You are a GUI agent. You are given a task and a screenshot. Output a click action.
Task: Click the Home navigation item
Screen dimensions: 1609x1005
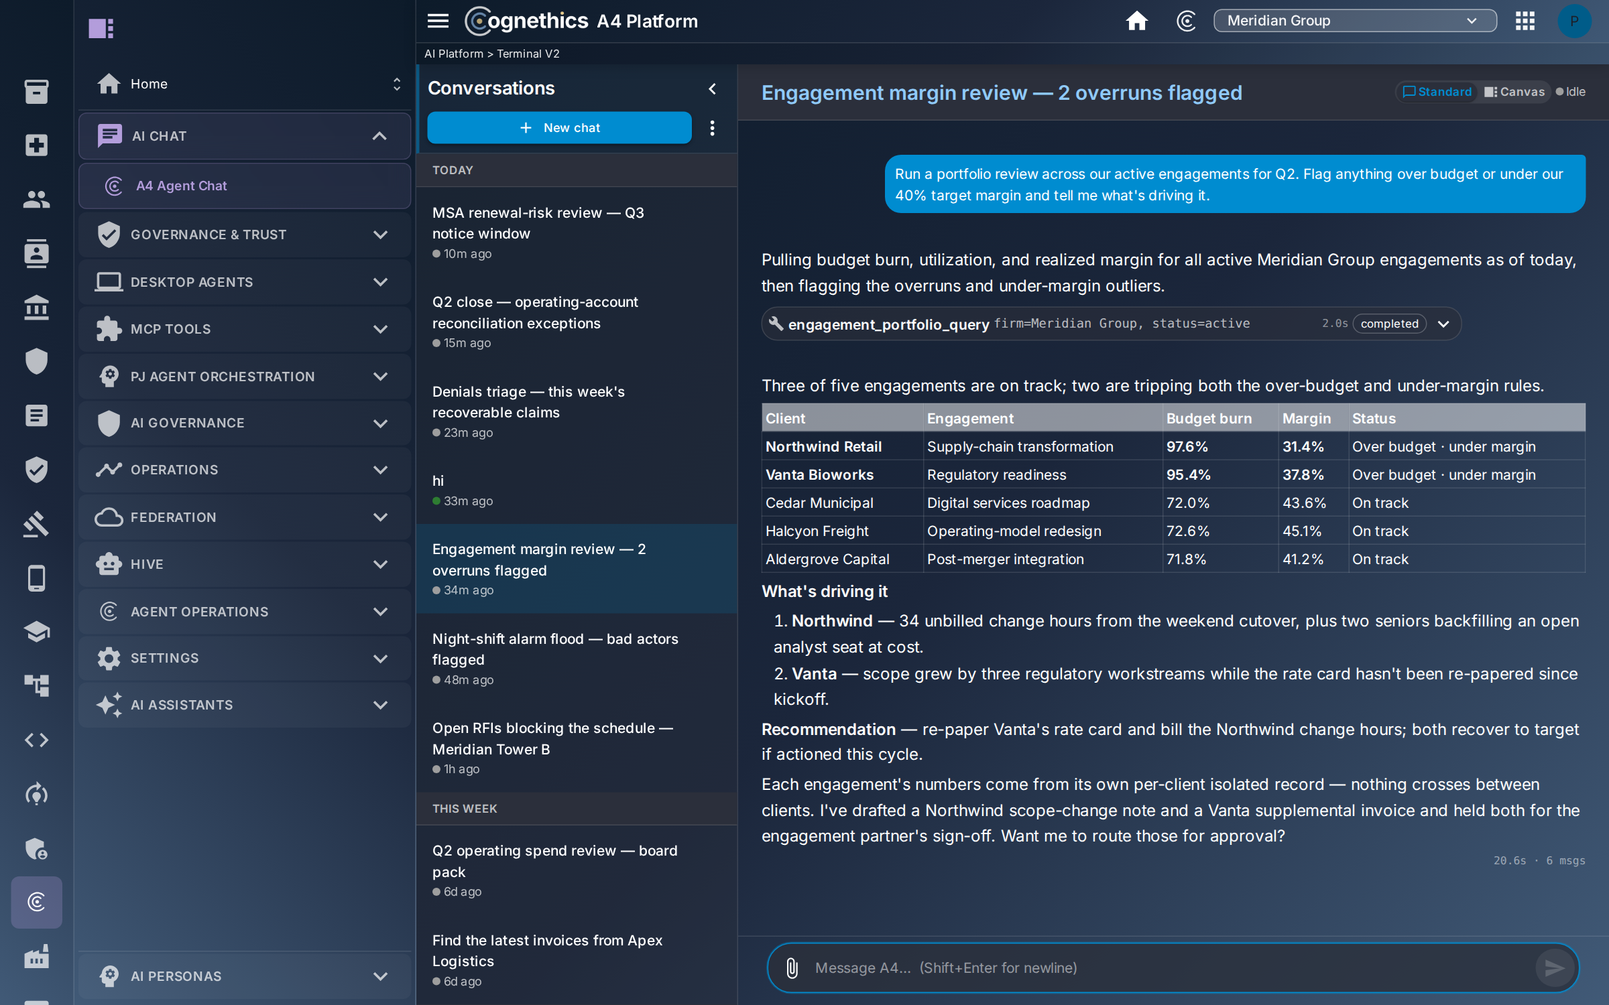pos(244,84)
